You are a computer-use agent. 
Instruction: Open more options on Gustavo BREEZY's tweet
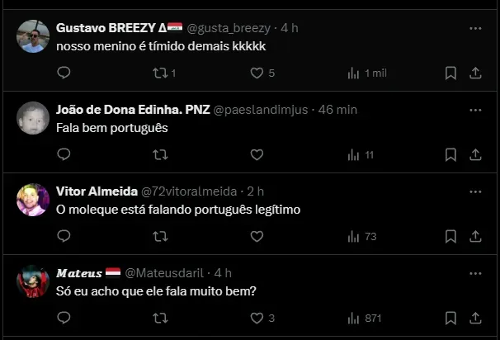click(475, 28)
